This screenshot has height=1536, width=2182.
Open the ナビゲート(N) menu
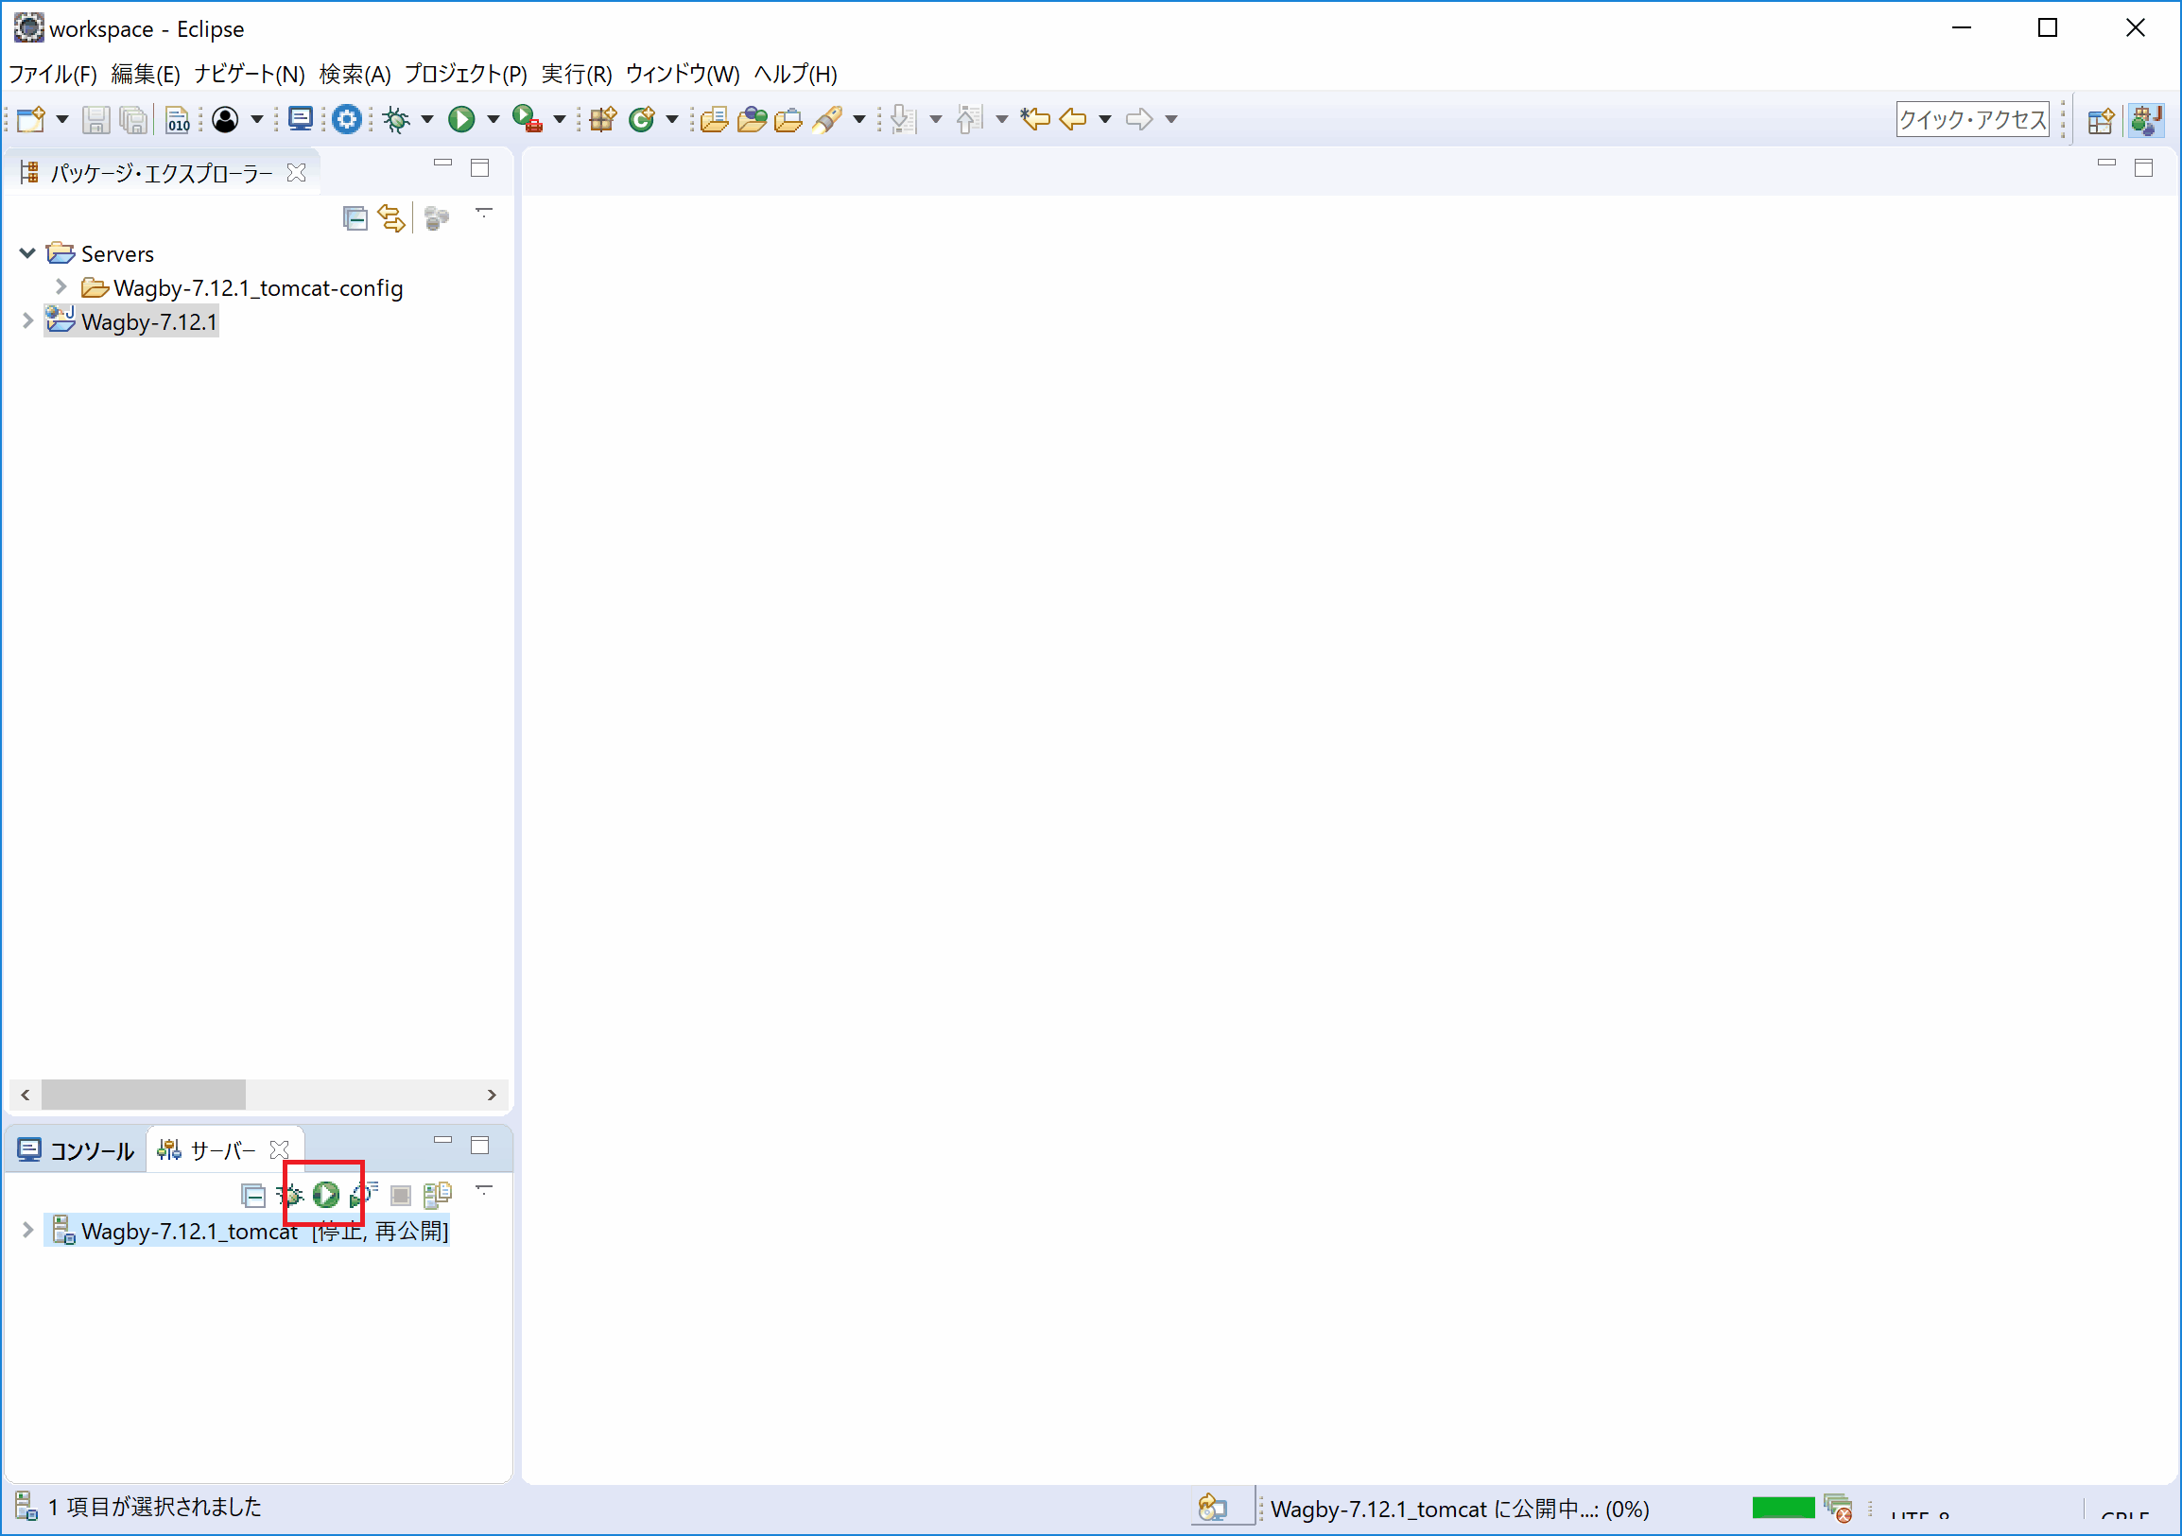pyautogui.click(x=249, y=74)
